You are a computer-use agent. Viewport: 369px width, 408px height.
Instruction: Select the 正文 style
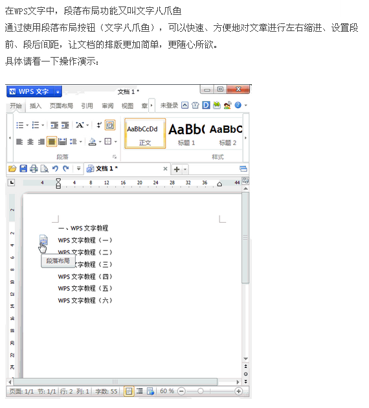pos(145,133)
